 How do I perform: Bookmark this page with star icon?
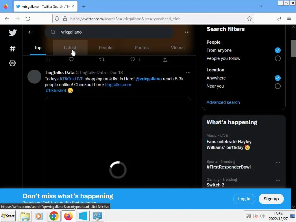[x=249, y=19]
